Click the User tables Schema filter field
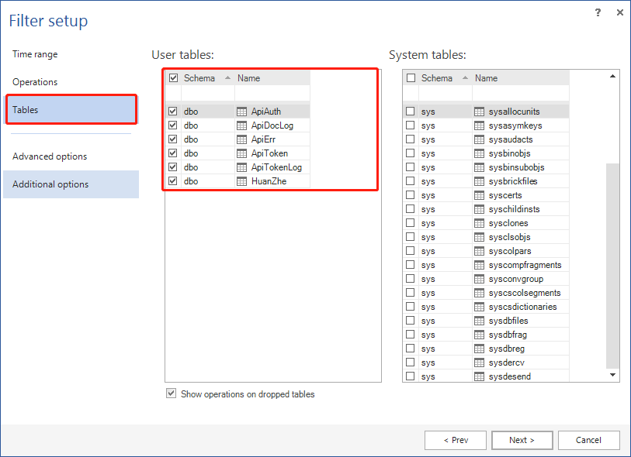Viewport: 631px width, 457px height. point(208,93)
